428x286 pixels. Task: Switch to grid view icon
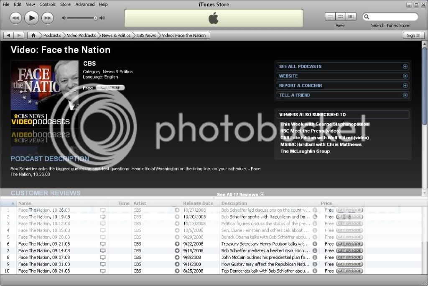tap(340, 17)
